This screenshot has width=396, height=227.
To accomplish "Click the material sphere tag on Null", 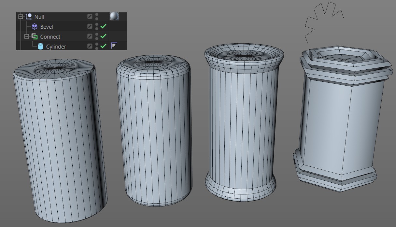I will click(114, 16).
